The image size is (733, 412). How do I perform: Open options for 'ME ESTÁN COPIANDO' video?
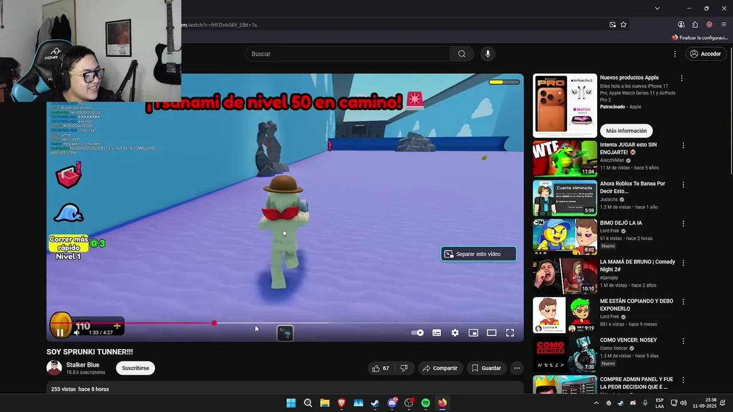(x=683, y=302)
